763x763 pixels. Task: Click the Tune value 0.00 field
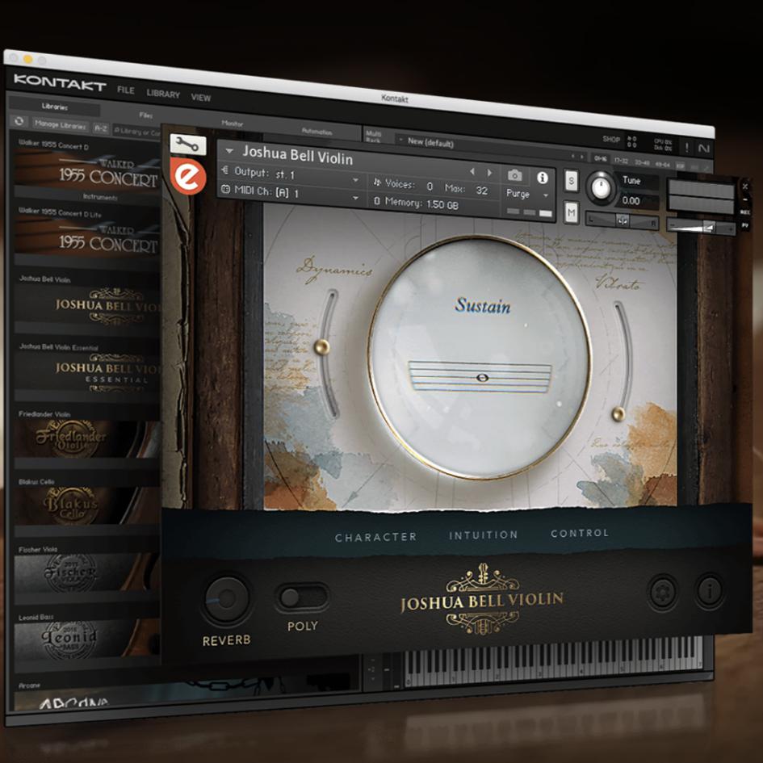click(x=638, y=200)
